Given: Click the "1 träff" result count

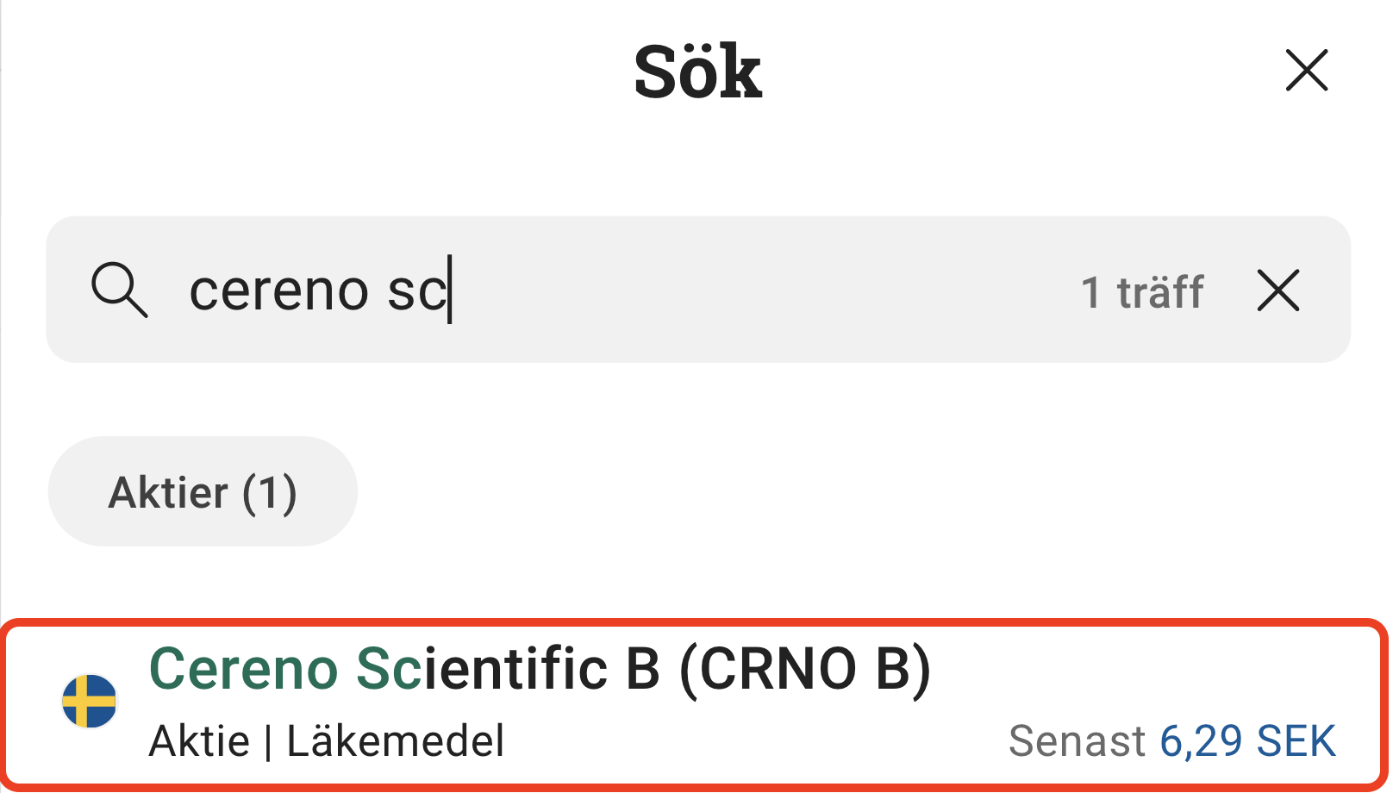Looking at the screenshot, I should coord(1141,291).
